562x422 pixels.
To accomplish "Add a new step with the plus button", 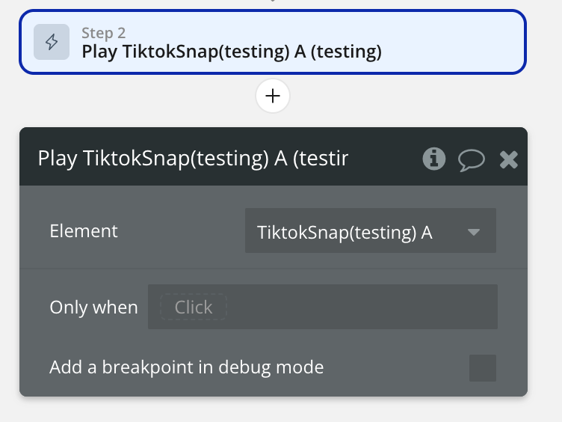I will (273, 97).
